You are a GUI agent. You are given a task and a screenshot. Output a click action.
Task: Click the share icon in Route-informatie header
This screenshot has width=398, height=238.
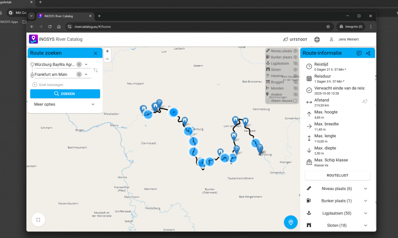[368, 53]
